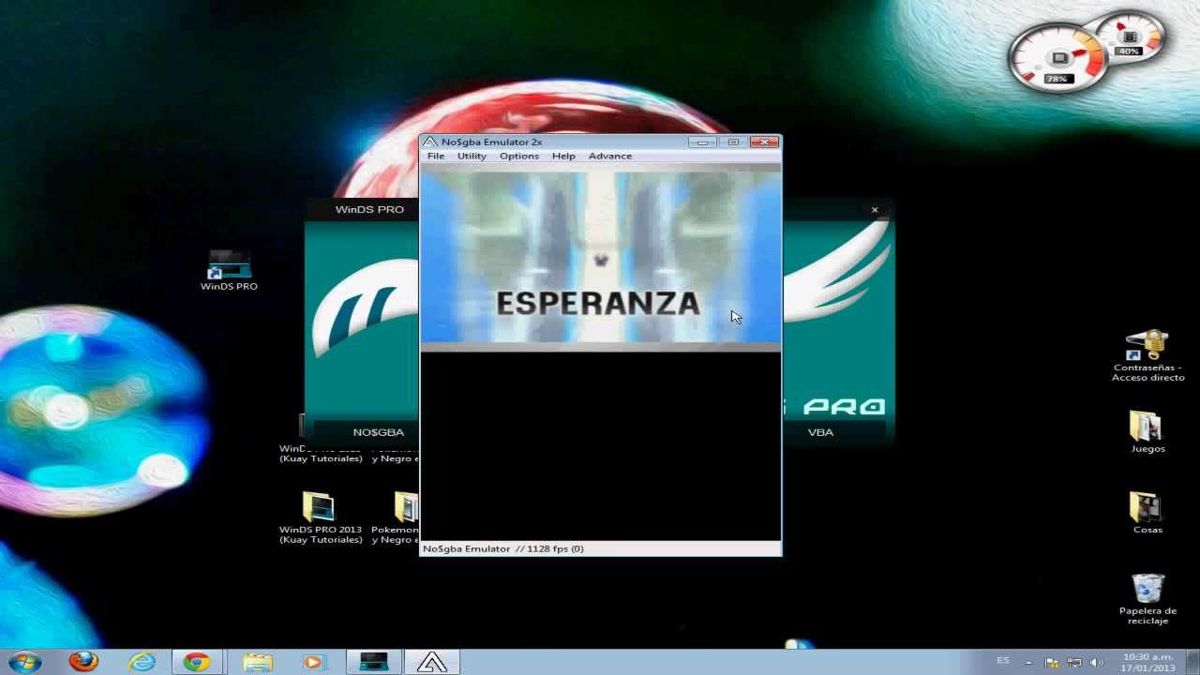Image resolution: width=1200 pixels, height=675 pixels.
Task: Open the Utility menu in No$gba
Action: tap(472, 156)
